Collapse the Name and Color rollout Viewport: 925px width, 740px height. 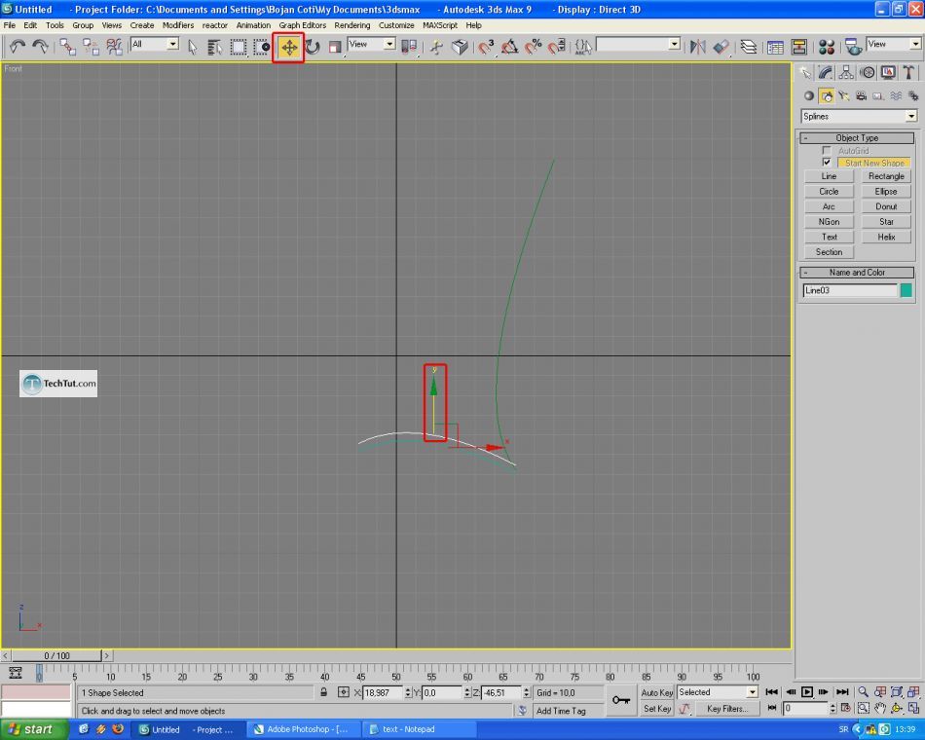point(857,273)
